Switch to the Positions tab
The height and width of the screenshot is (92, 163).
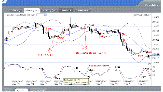(x=21, y=90)
